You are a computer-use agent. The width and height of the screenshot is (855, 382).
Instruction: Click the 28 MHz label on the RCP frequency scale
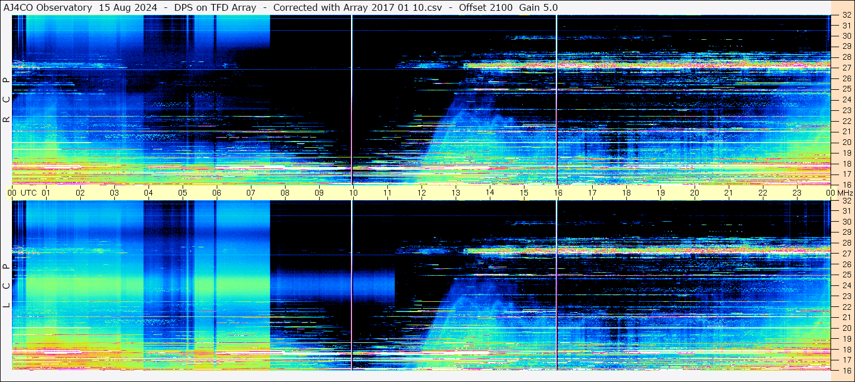coord(846,57)
